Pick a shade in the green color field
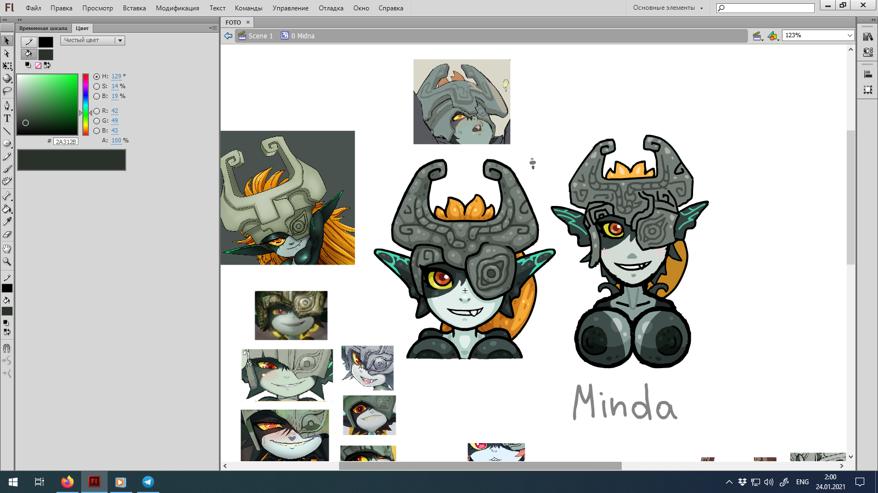The height and width of the screenshot is (493, 878). (47, 104)
